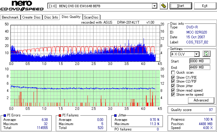Toggle the Show C2/PIF checkbox

tap(173, 81)
